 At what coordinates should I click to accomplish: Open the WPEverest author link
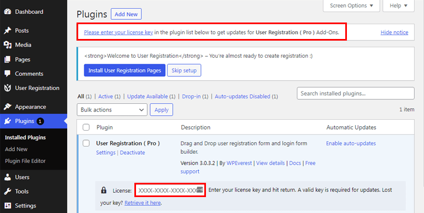pos(239,163)
